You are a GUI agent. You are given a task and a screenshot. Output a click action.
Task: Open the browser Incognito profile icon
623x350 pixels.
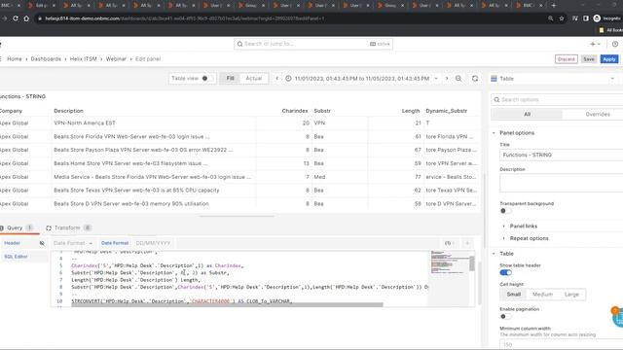[x=597, y=18]
